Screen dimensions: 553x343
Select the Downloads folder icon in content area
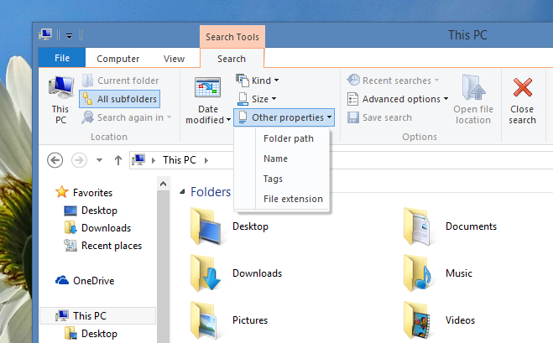[206, 273]
